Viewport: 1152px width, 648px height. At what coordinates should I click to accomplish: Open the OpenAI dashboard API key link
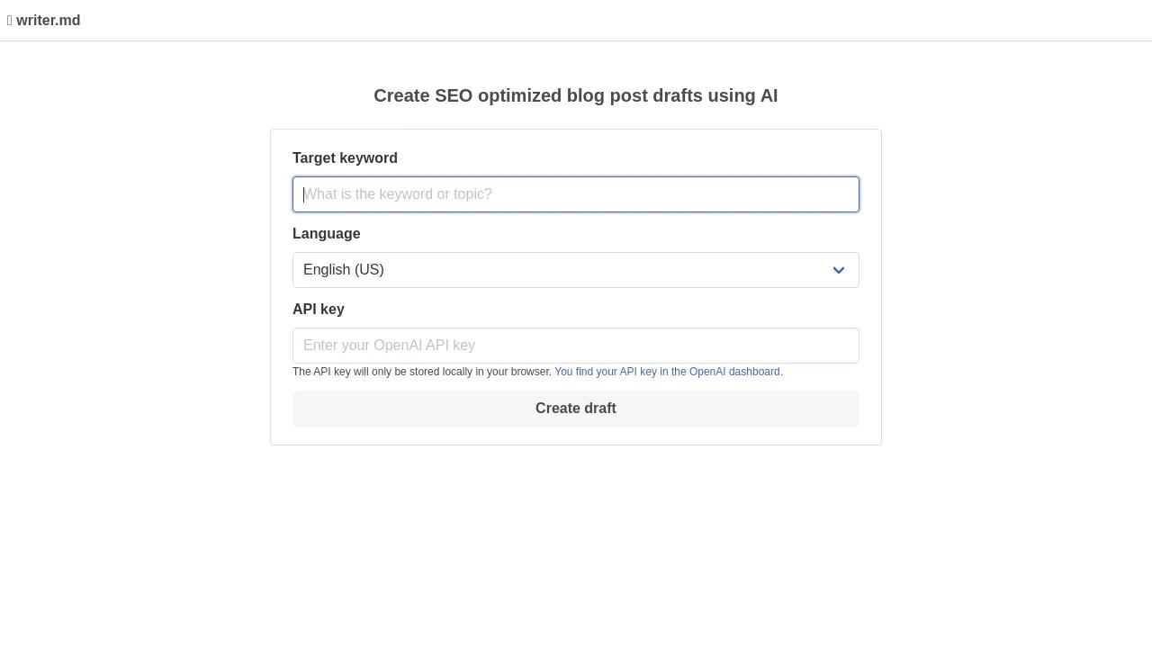click(x=667, y=372)
